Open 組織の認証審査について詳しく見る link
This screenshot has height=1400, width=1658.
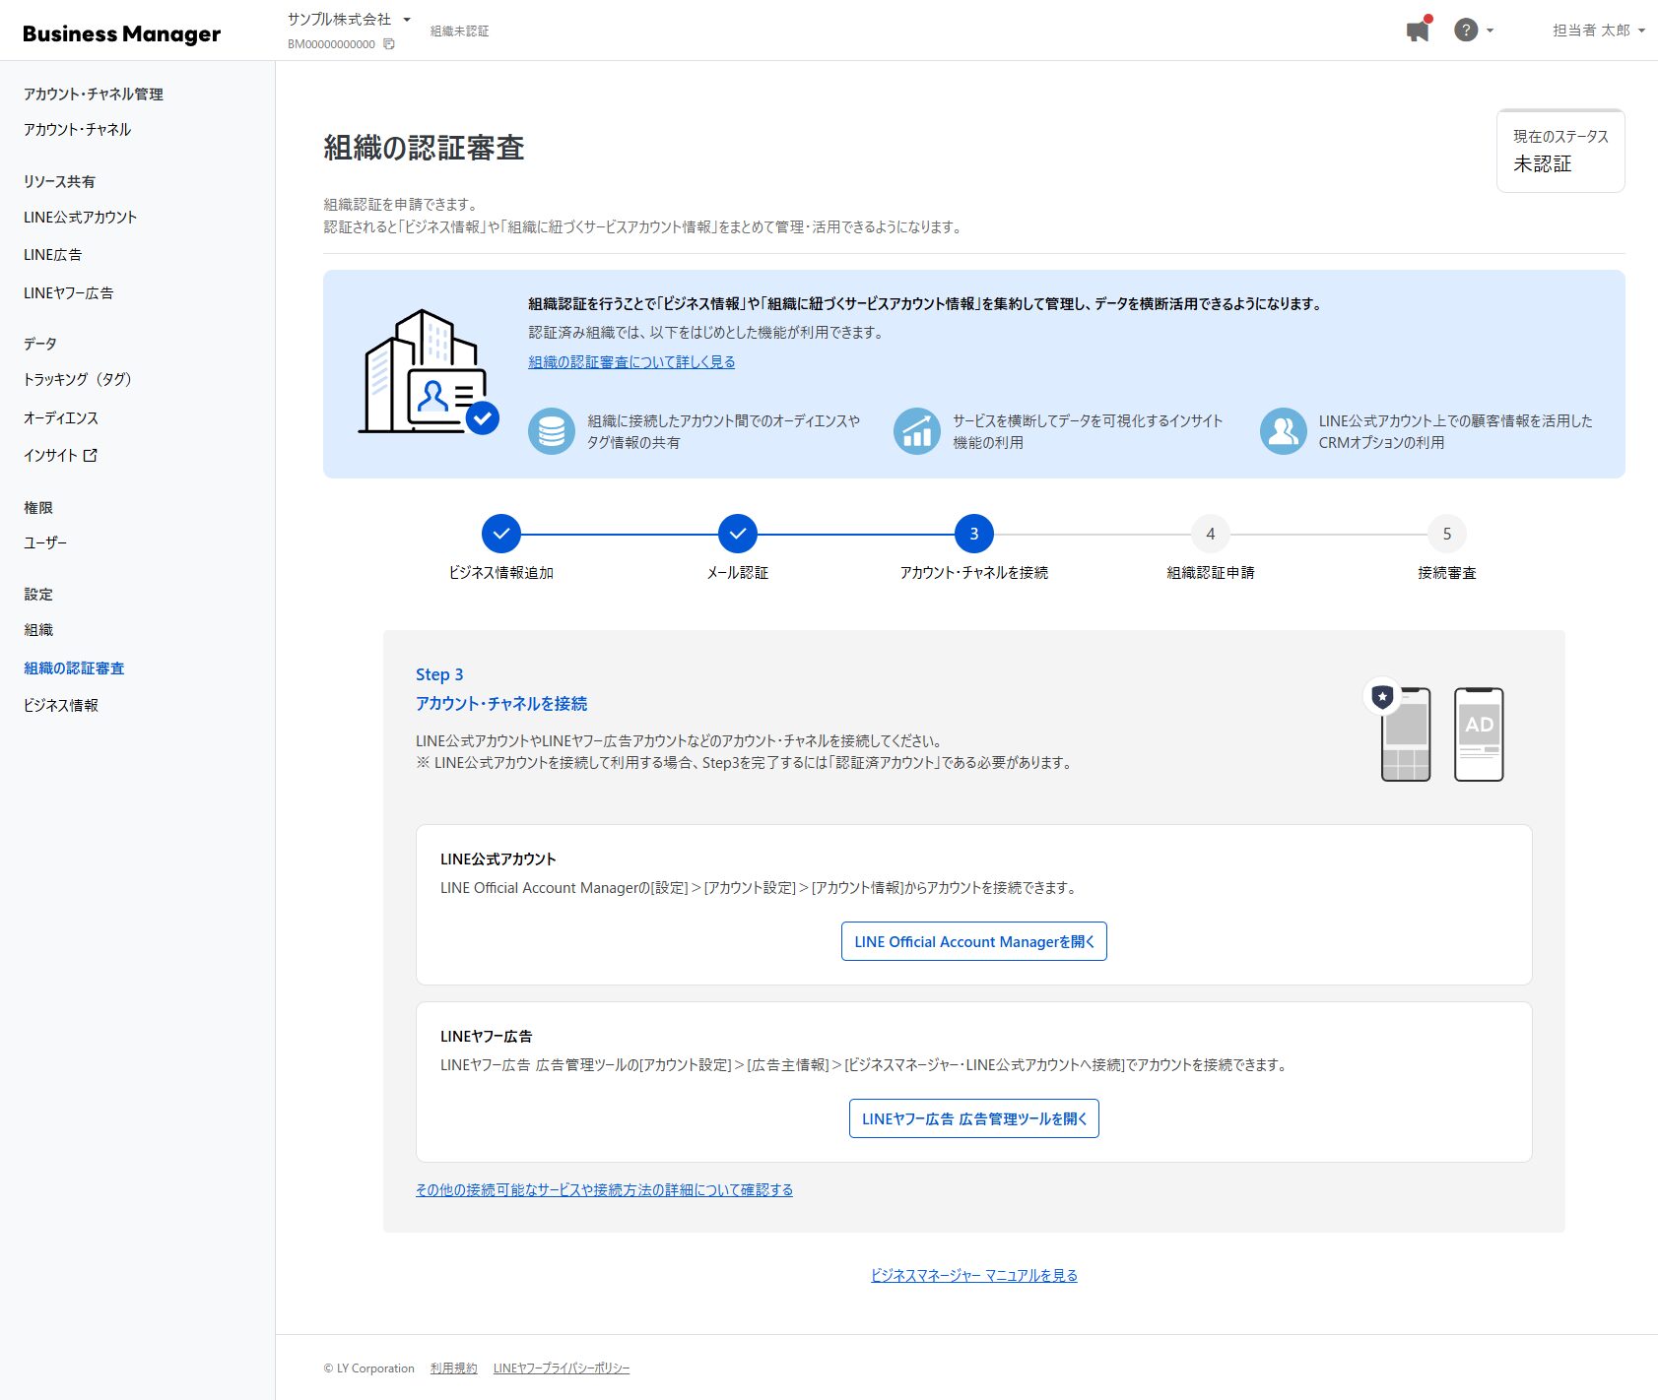[x=631, y=361]
